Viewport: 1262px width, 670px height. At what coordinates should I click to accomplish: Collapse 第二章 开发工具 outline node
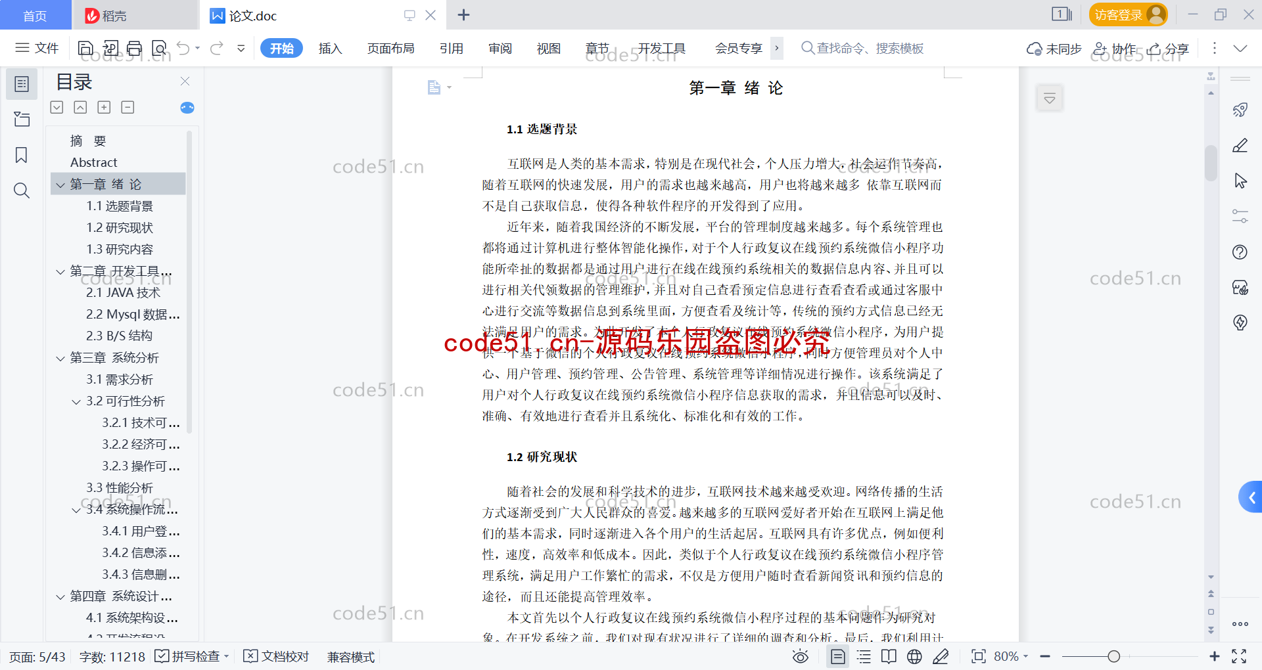click(60, 271)
